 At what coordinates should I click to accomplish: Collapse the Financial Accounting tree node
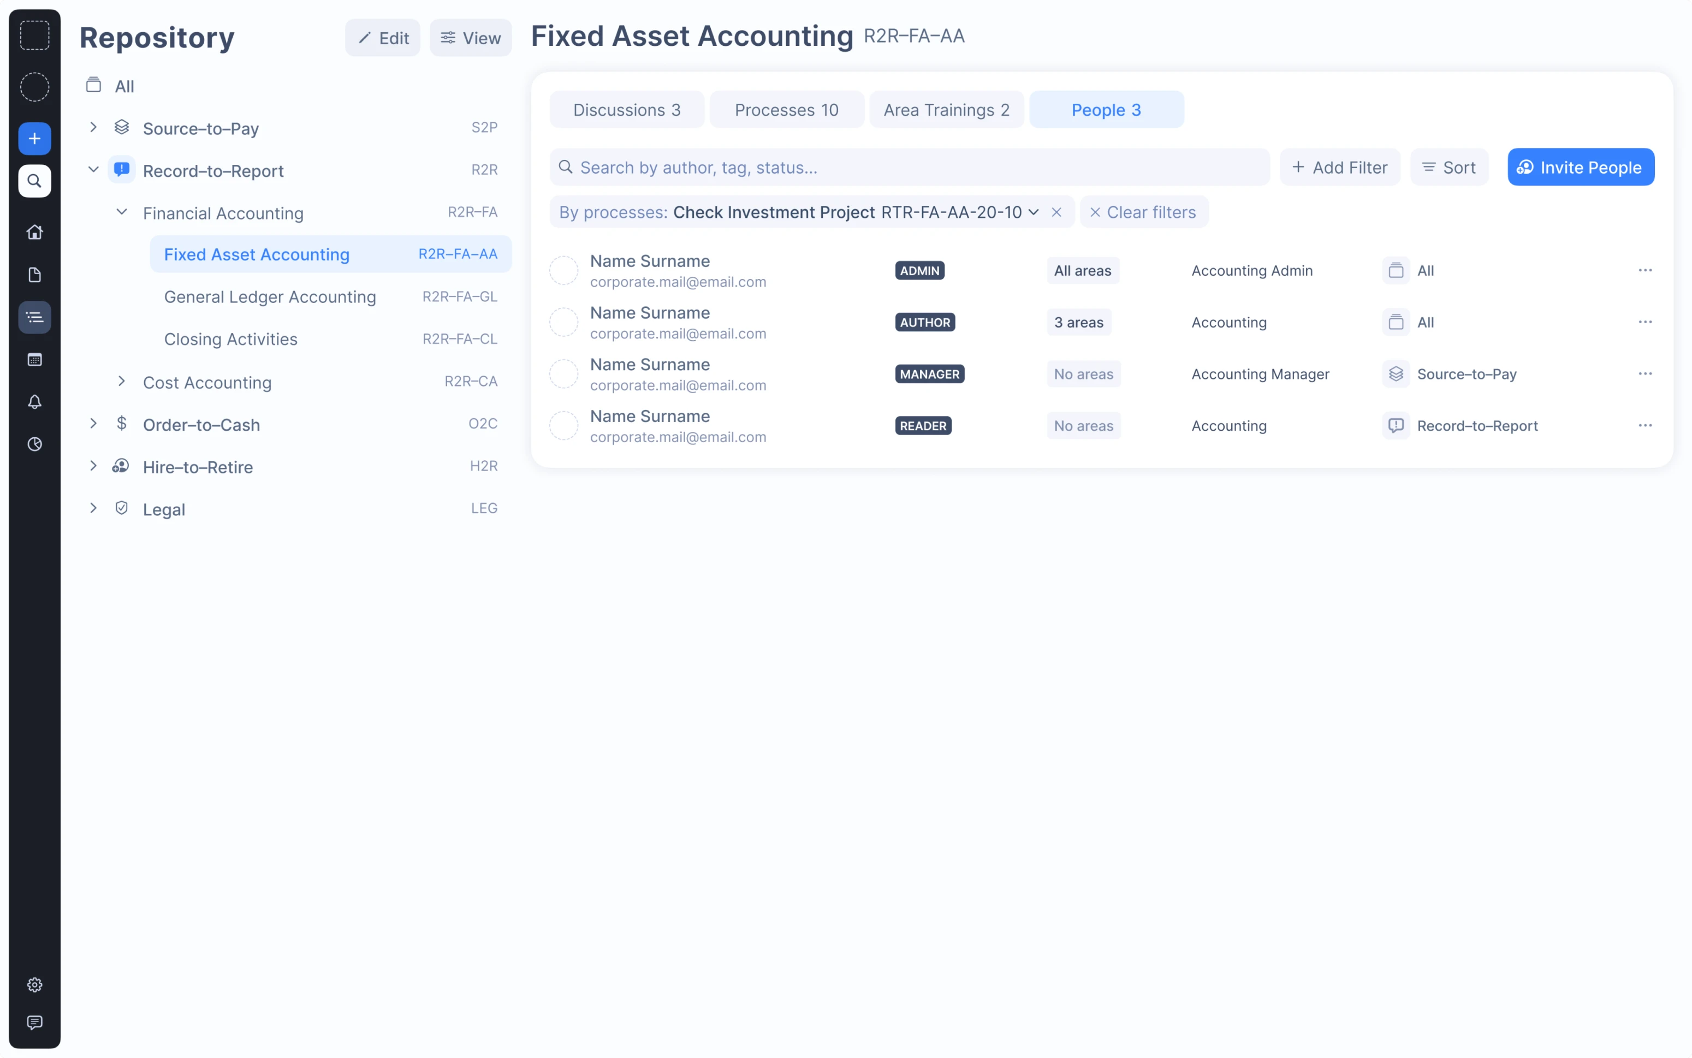[x=122, y=212]
